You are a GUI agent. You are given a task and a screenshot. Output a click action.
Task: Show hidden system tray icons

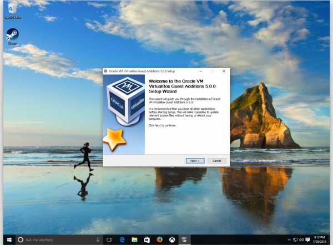click(289, 240)
